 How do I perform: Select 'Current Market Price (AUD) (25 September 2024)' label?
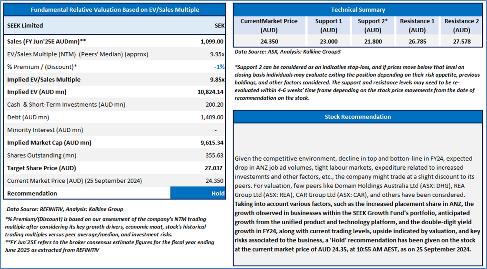pyautogui.click(x=74, y=181)
